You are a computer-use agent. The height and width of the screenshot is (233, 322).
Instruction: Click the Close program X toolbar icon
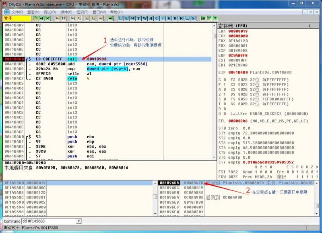47,18
